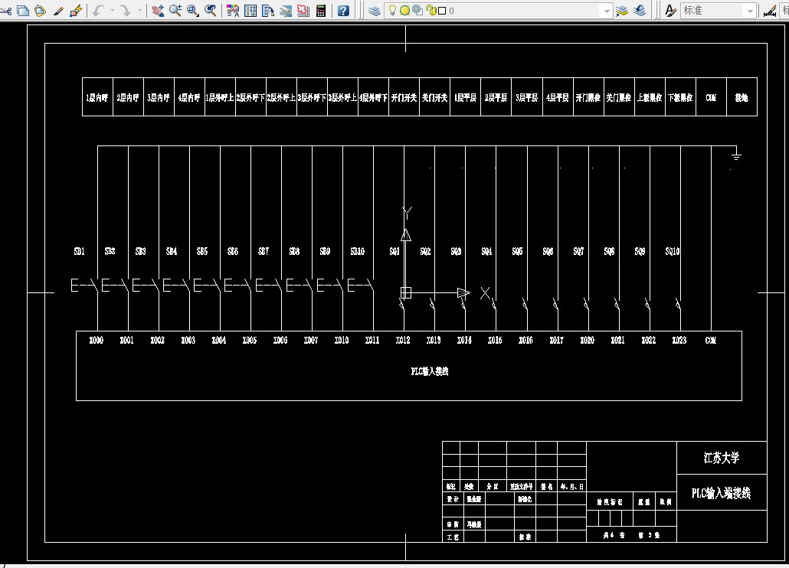
Task: Open the Dimension Style icon
Action: click(x=769, y=10)
